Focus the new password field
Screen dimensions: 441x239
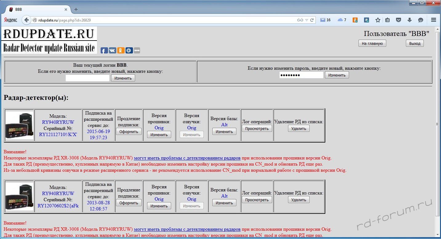(301, 75)
